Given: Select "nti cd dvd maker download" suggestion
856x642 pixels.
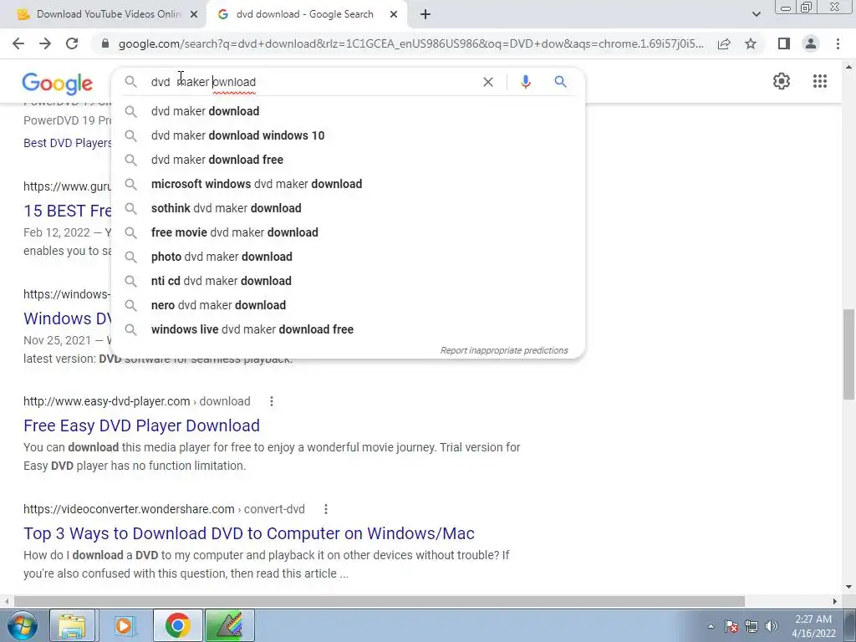Looking at the screenshot, I should pyautogui.click(x=347, y=281).
